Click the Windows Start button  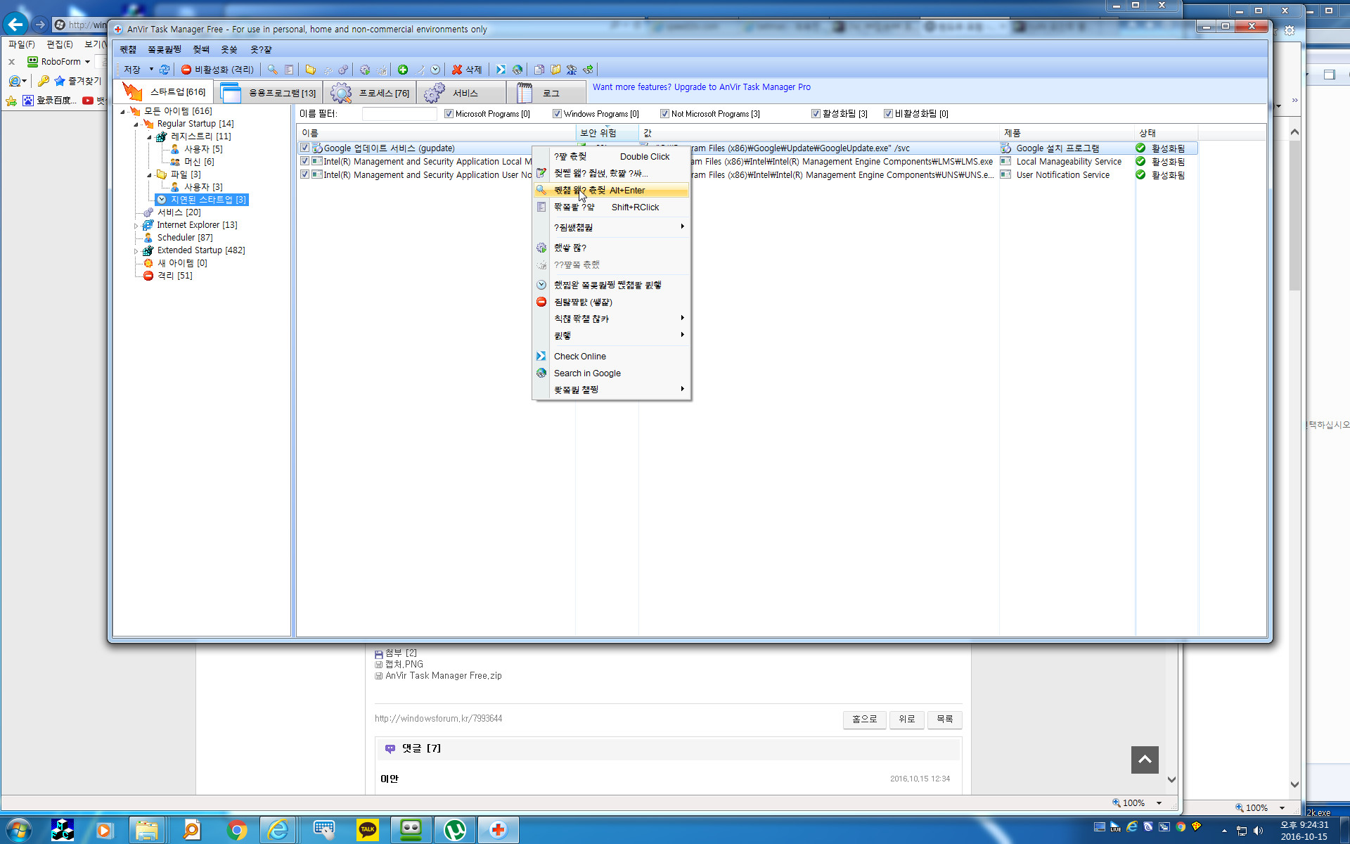coord(18,831)
